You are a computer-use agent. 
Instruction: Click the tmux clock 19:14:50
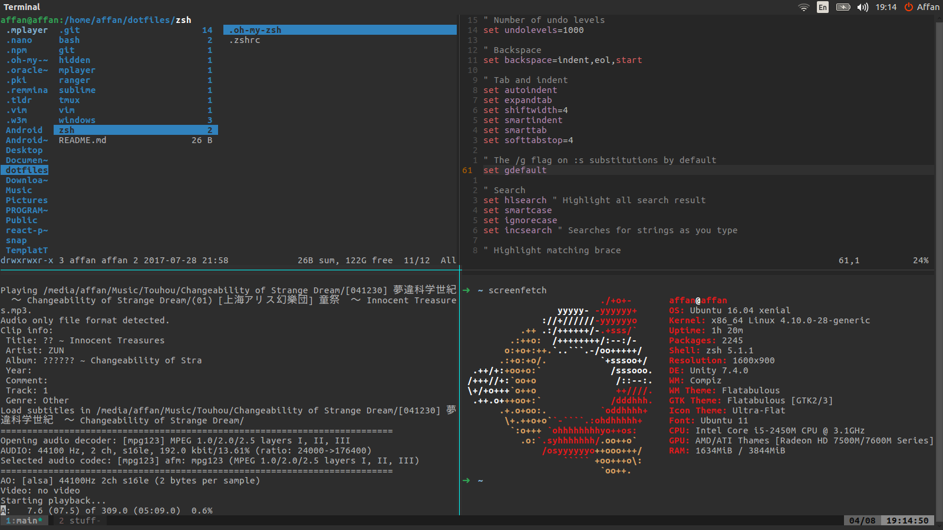[908, 521]
